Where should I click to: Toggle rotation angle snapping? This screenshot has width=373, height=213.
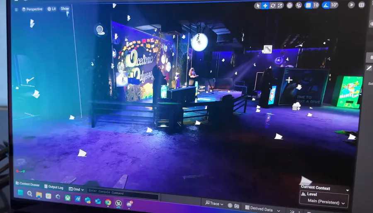pyautogui.click(x=326, y=5)
